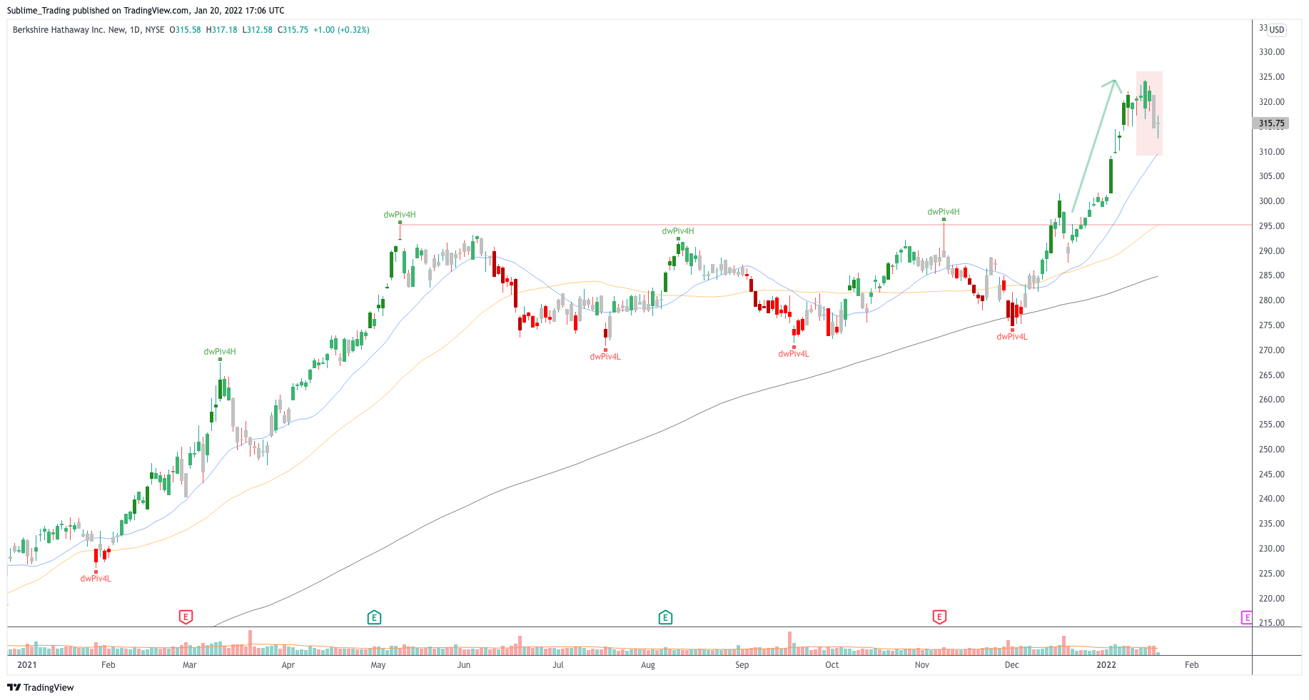Click the high value H317.18
Viewport: 1309px width, 700px height.
tap(221, 30)
